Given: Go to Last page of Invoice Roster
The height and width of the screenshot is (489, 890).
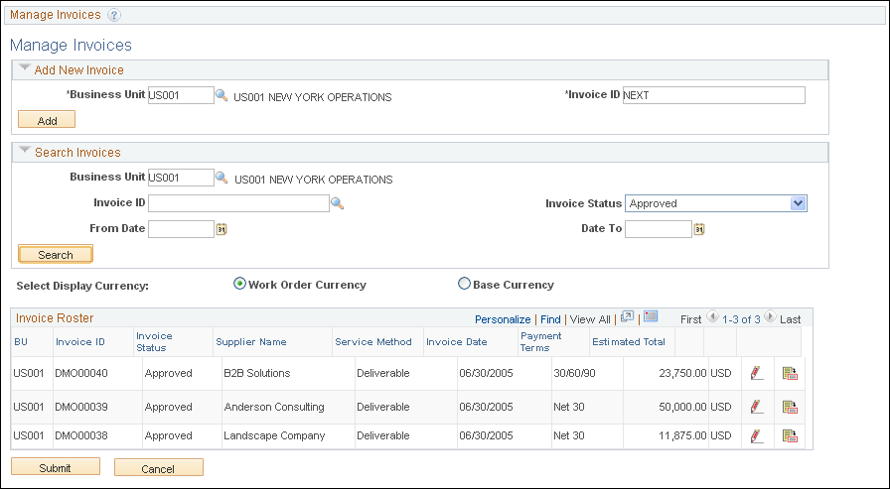Looking at the screenshot, I should tap(790, 319).
